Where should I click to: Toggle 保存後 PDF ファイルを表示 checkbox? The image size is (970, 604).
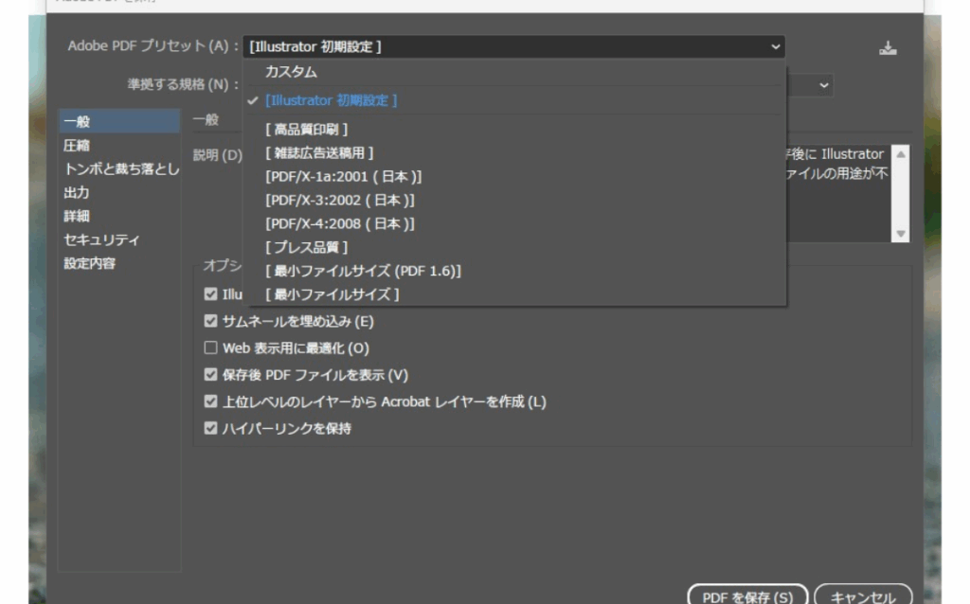(210, 375)
